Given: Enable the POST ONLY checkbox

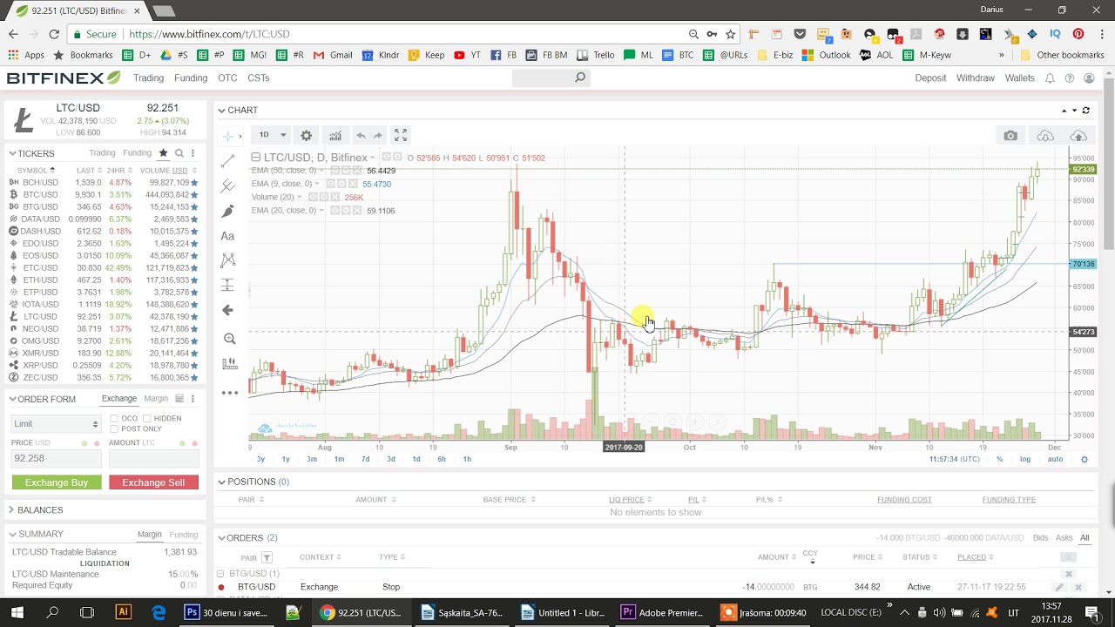Looking at the screenshot, I should tap(114, 429).
